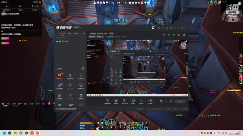The image size is (243, 136).
Task: Open help link about phone as camera
Action: pos(67,109)
